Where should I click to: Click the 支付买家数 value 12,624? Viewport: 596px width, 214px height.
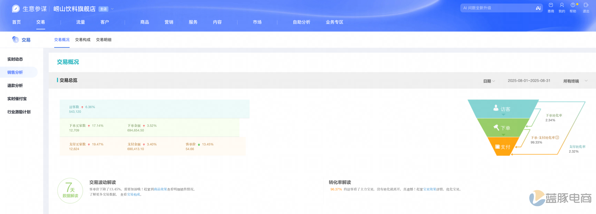click(74, 149)
